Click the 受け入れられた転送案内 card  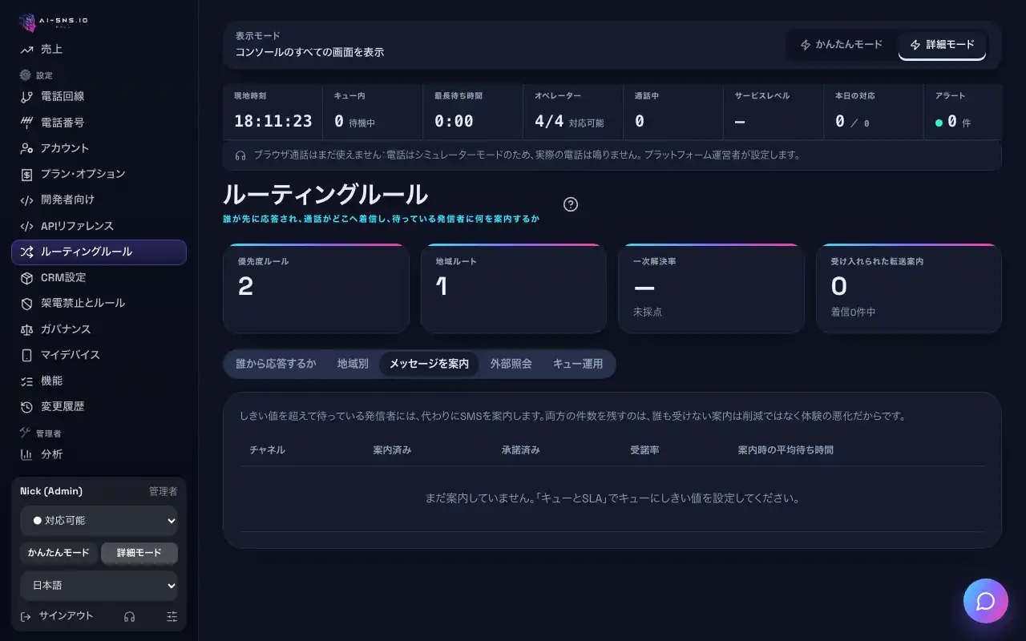point(909,288)
